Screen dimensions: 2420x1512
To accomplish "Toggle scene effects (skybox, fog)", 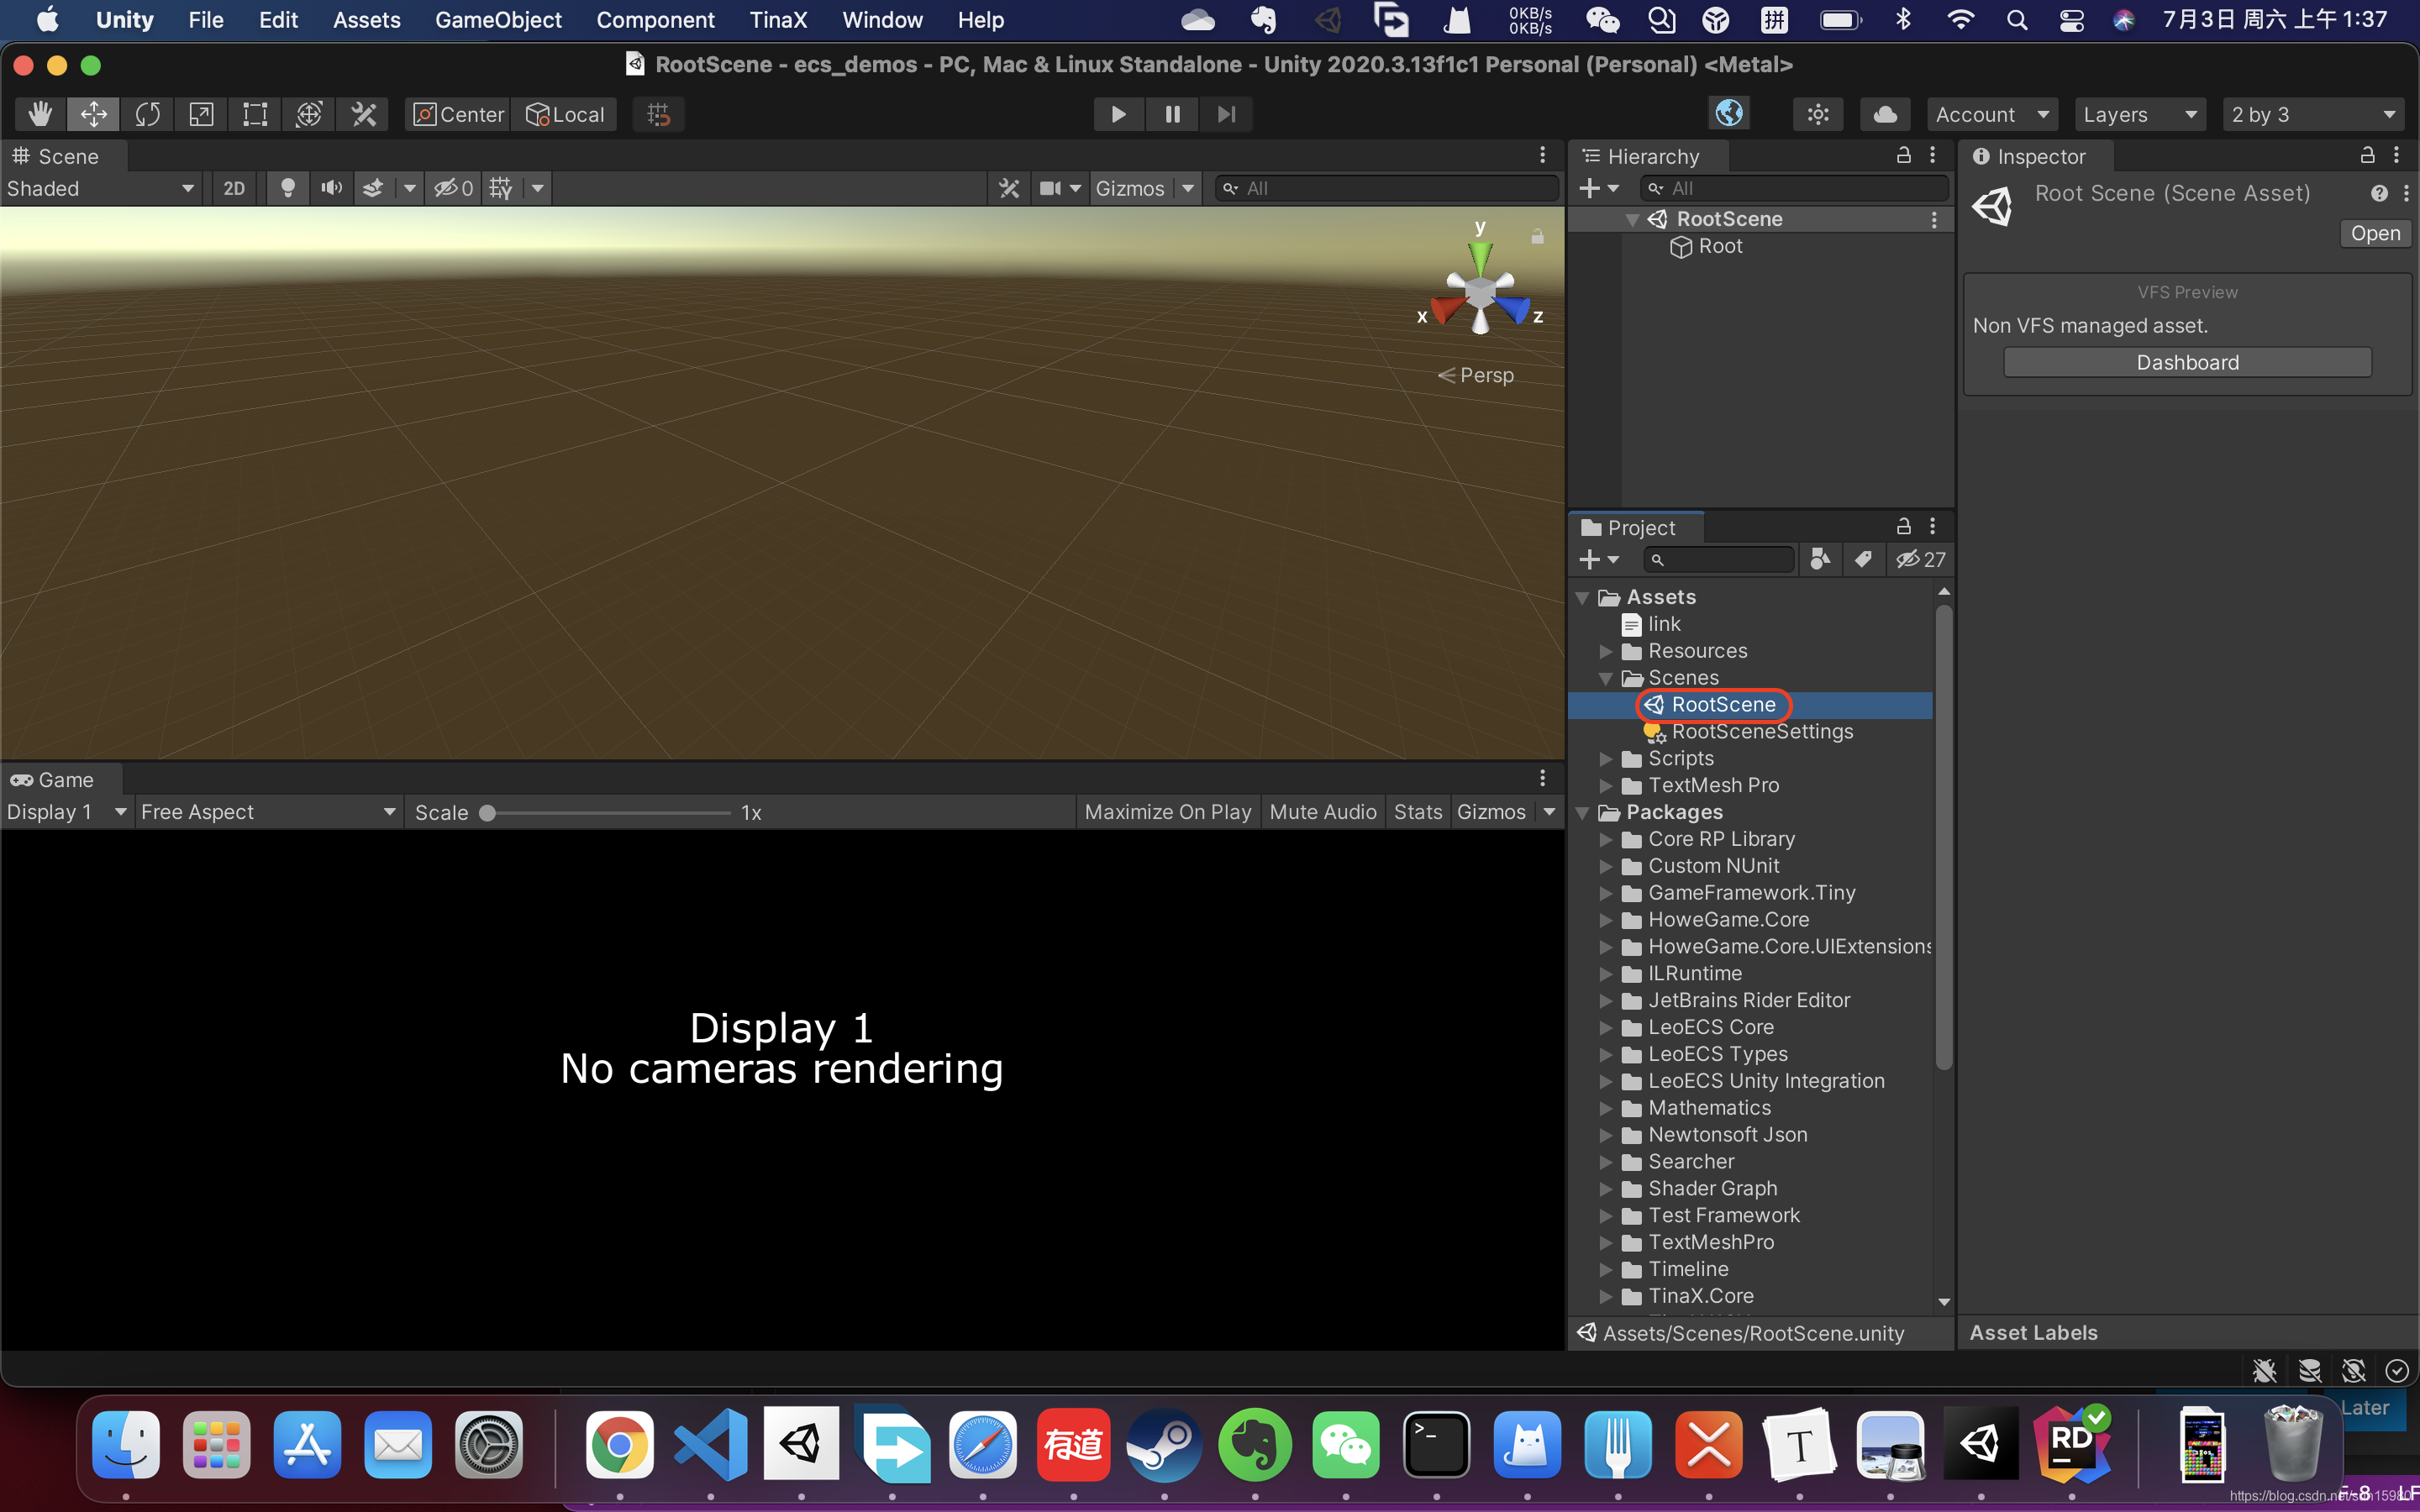I will [x=372, y=188].
